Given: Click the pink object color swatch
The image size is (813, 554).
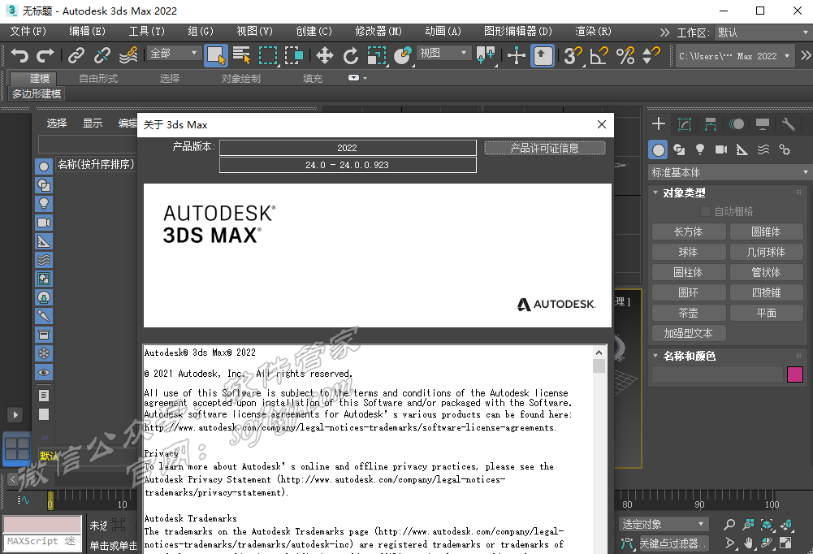Looking at the screenshot, I should pos(794,374).
